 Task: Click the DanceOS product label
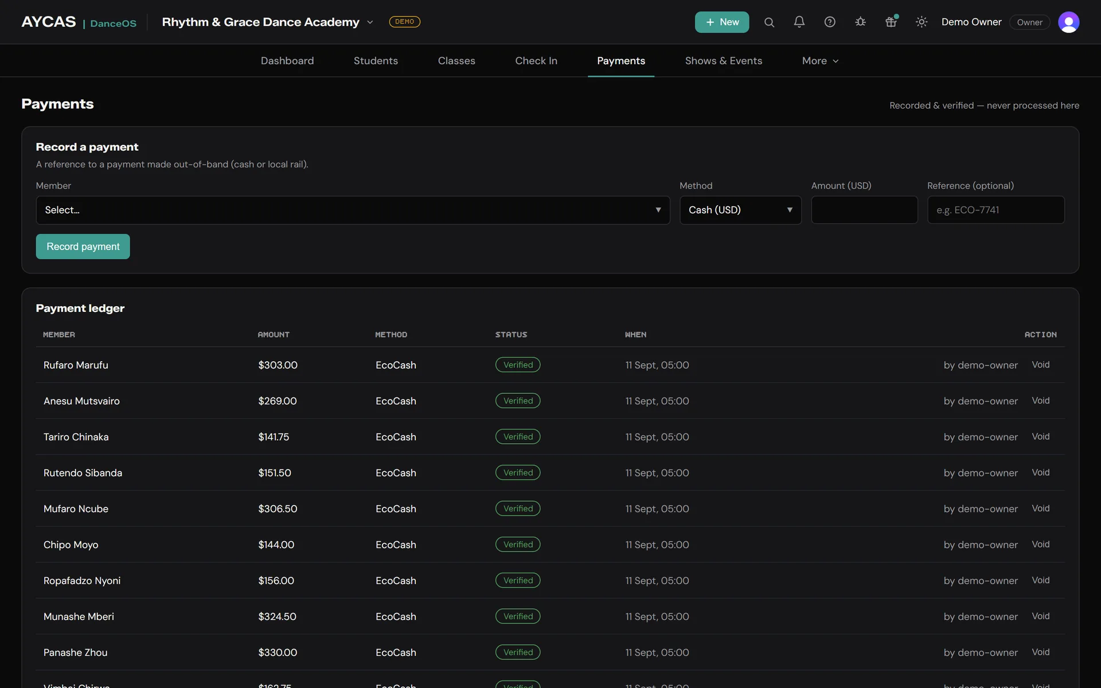point(113,24)
